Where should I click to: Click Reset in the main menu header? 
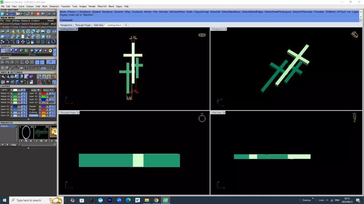pos(51,20)
